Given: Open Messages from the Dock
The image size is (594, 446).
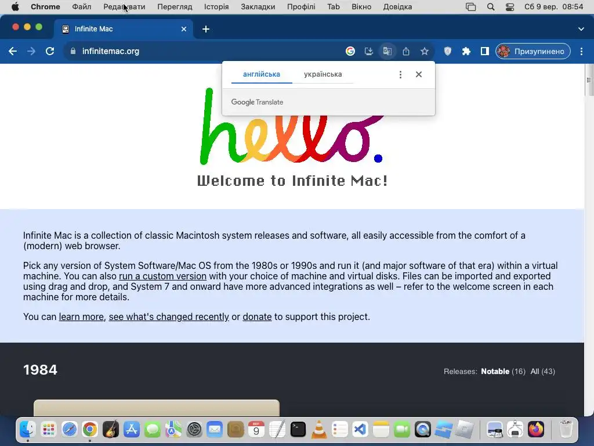Looking at the screenshot, I should point(153,430).
